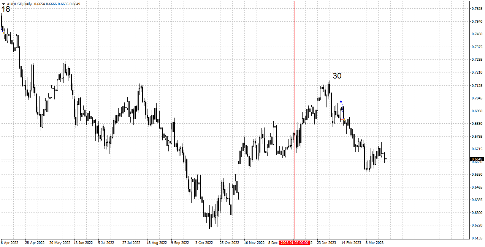485x247 pixels.
Task: Click the 28 Apr 2022 date label
Action: pyautogui.click(x=35, y=242)
